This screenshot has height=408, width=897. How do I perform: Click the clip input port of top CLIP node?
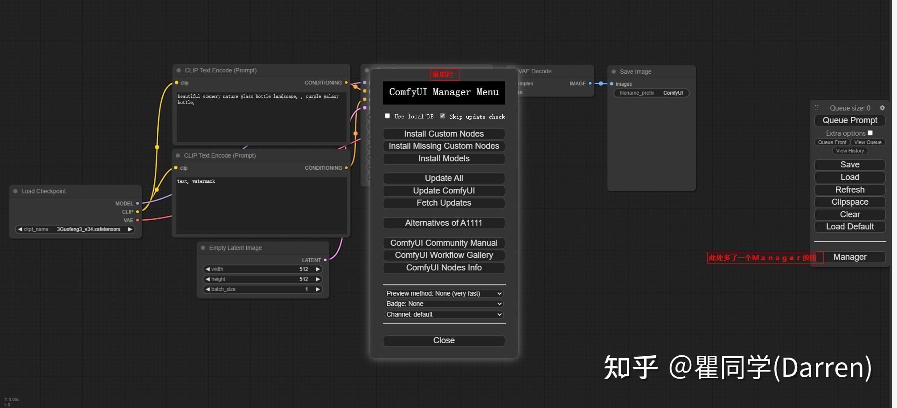[176, 83]
